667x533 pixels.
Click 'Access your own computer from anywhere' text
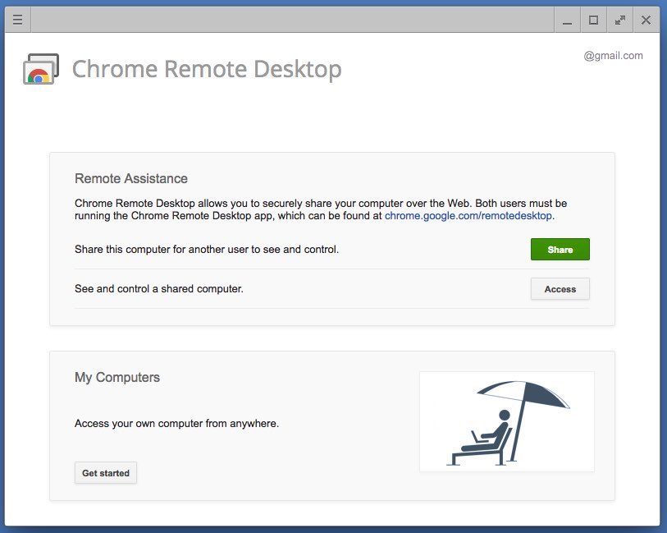(176, 424)
